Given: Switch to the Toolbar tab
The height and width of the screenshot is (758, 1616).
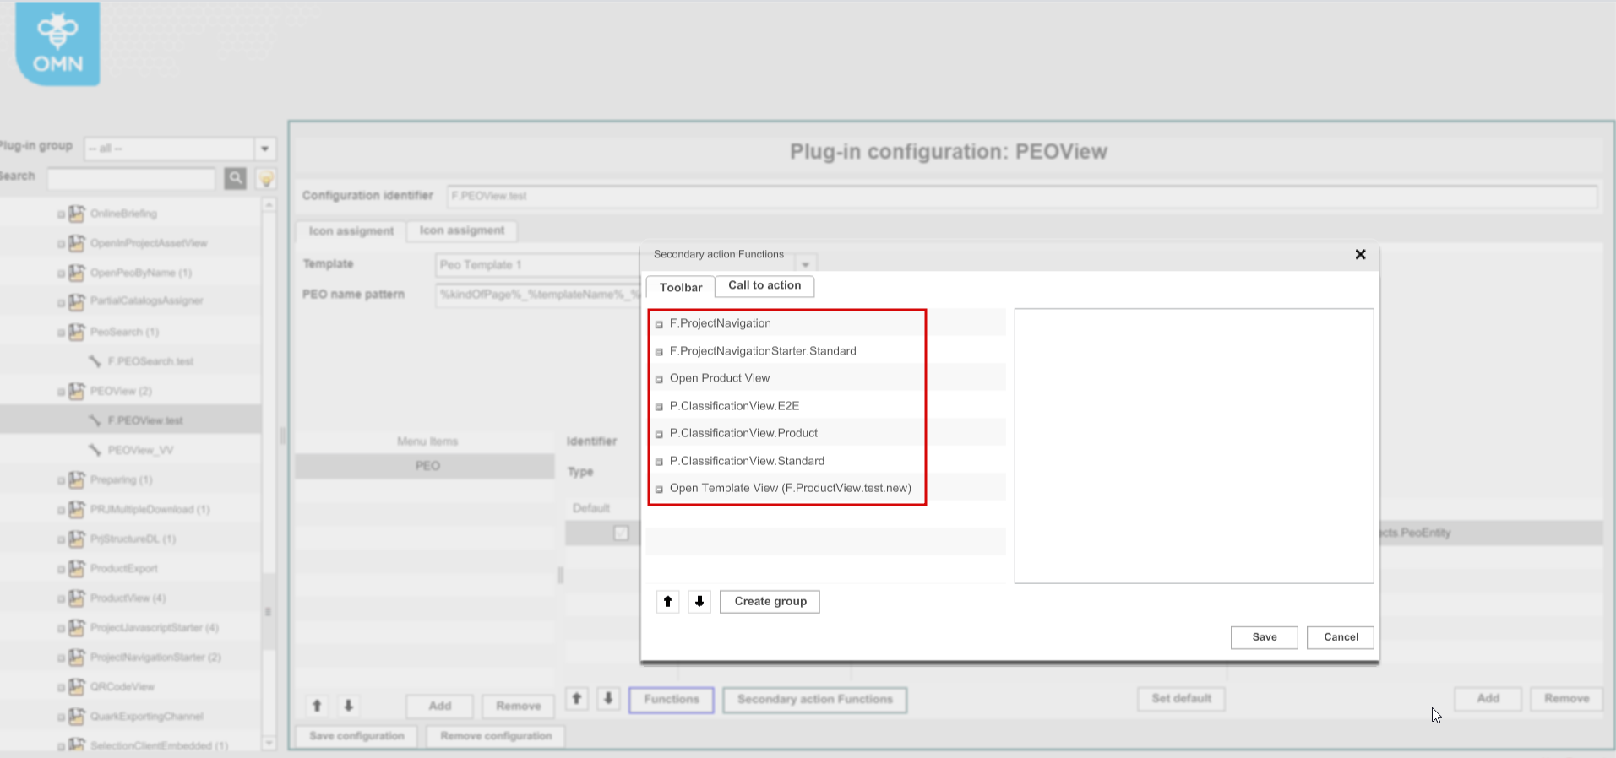Looking at the screenshot, I should tap(681, 287).
